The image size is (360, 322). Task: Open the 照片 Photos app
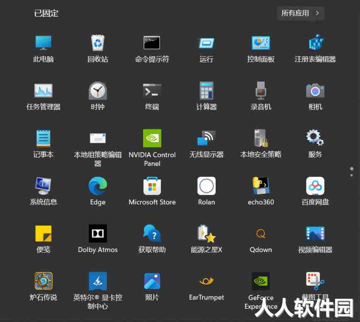pyautogui.click(x=152, y=281)
